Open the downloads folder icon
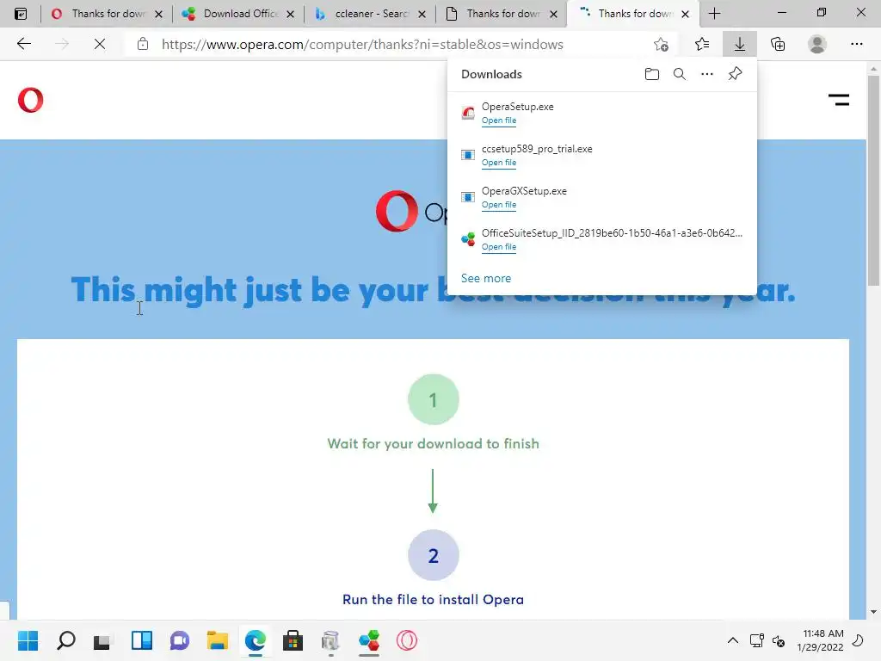Image resolution: width=881 pixels, height=661 pixels. [652, 74]
